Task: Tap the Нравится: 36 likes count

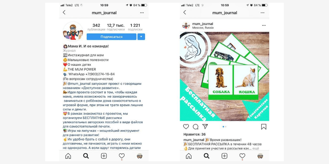Action: pyautogui.click(x=194, y=134)
